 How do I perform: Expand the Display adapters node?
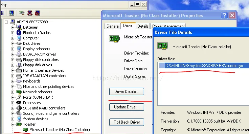pos(13,49)
